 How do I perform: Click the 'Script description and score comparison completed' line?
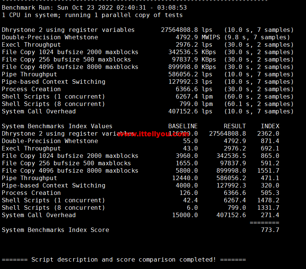point(124,260)
